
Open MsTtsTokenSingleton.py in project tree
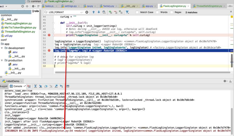pyautogui.click(x=20, y=27)
